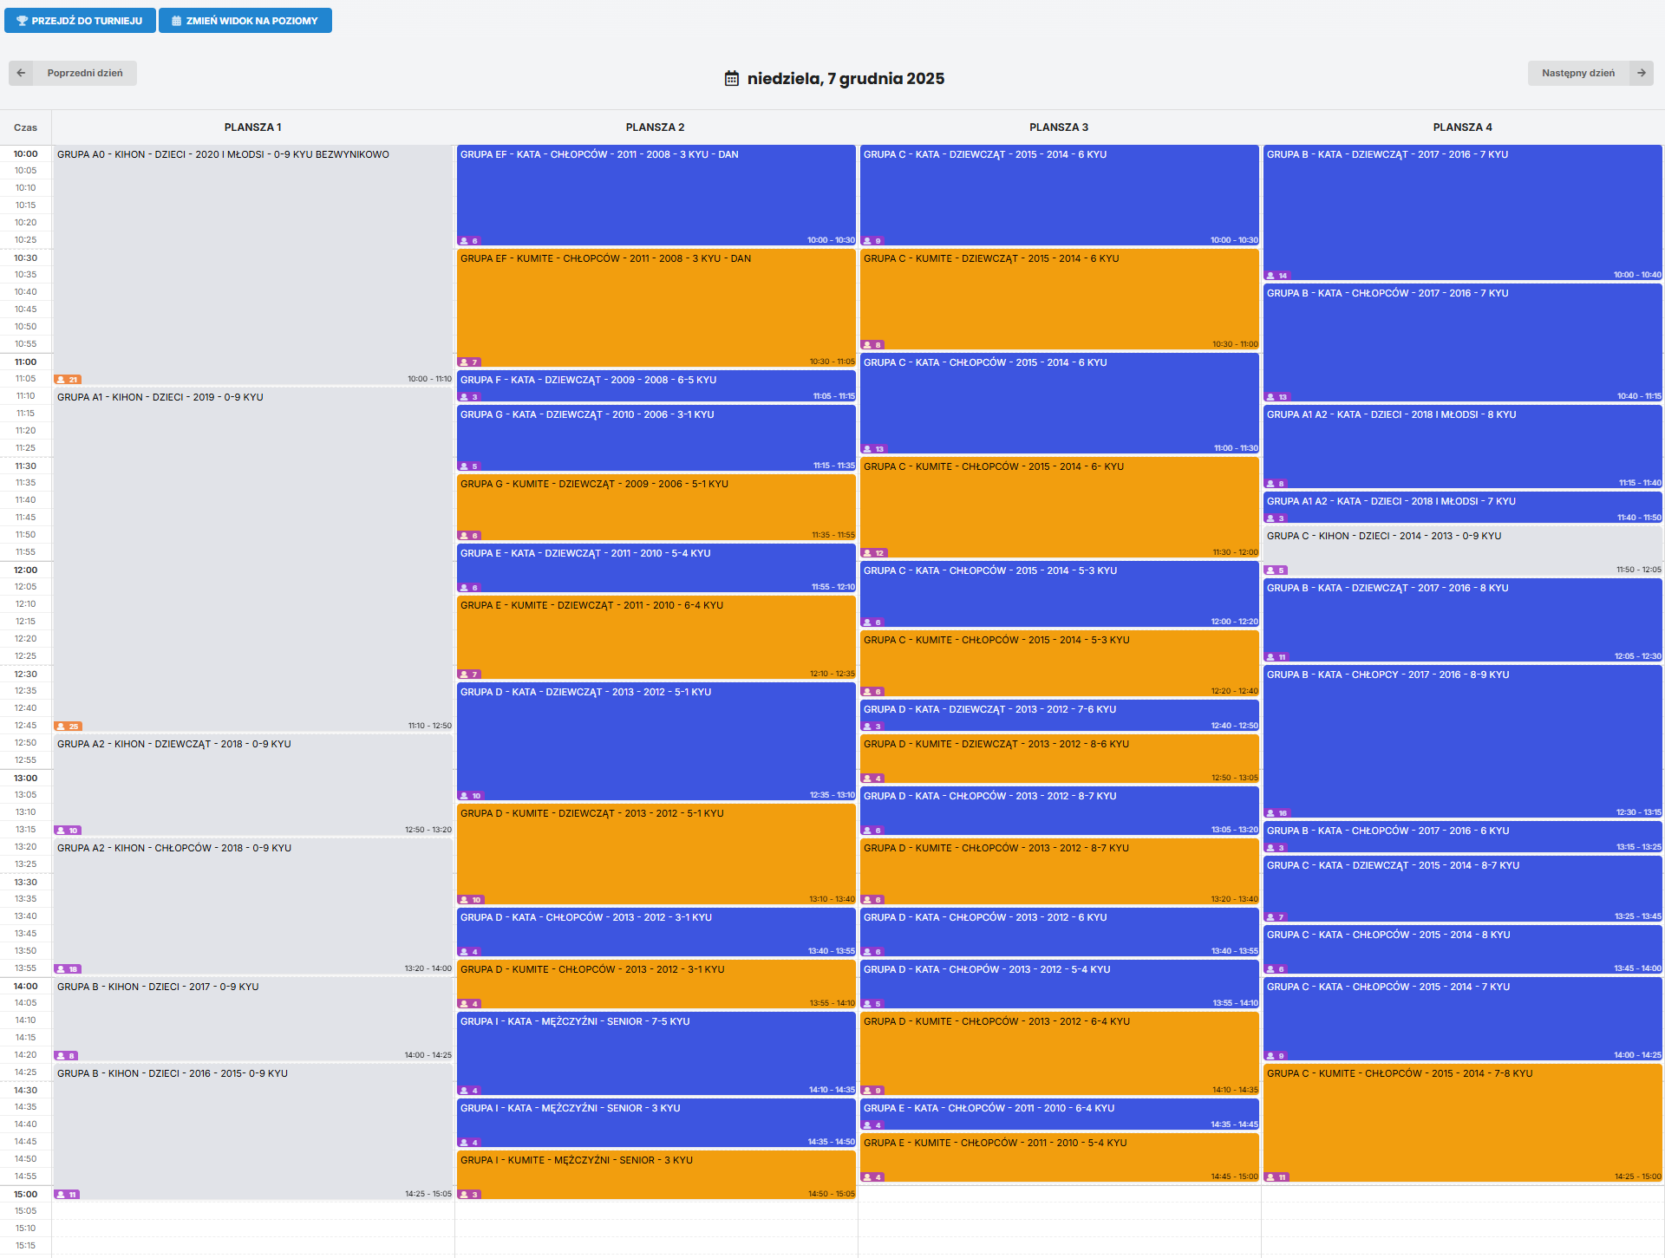Select the PLANSZA 2 column header
The image size is (1665, 1258).
656,127
